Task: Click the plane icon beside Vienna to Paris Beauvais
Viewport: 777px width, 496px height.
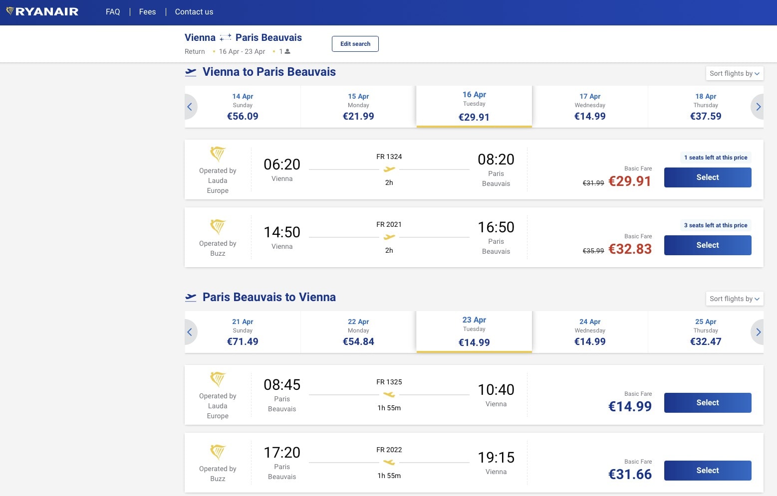Action: click(191, 72)
